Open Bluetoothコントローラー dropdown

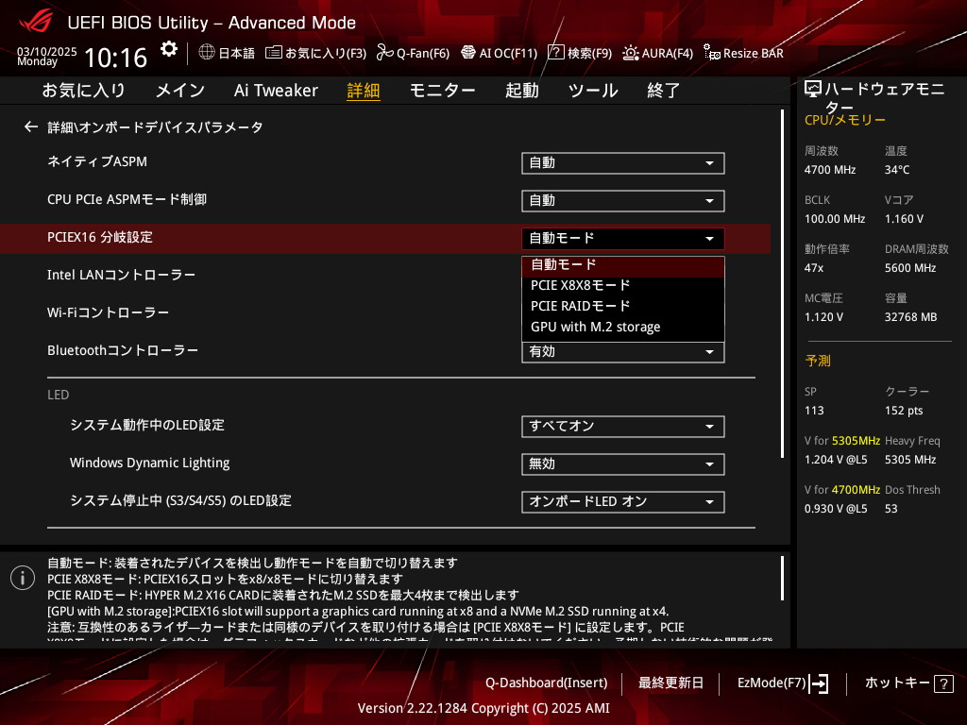(x=623, y=352)
